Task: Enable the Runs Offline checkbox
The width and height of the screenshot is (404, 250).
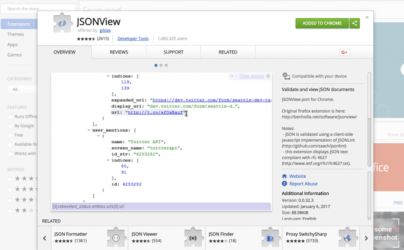Action: tap(10, 117)
